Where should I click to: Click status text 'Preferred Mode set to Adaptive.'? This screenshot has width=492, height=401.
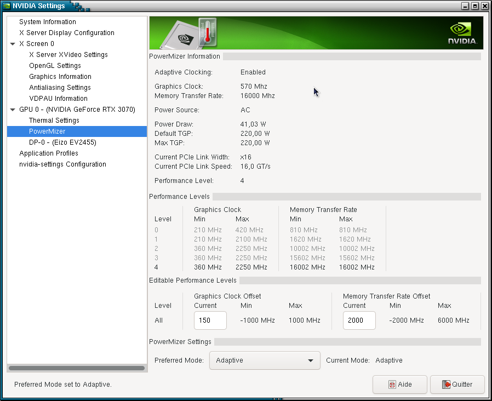[x=63, y=385]
